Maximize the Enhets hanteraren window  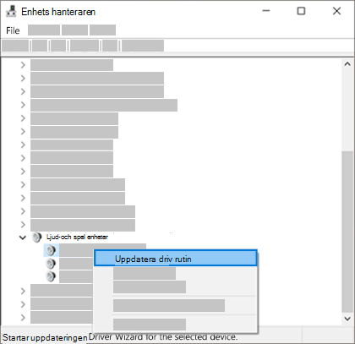point(301,11)
